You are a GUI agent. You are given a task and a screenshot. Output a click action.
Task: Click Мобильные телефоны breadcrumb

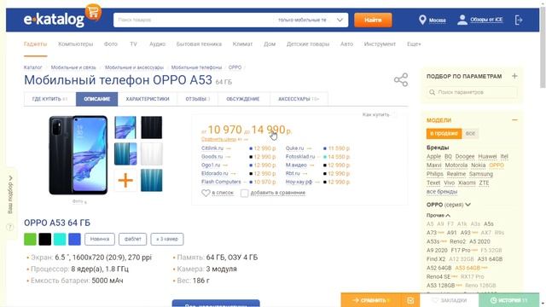click(x=196, y=67)
